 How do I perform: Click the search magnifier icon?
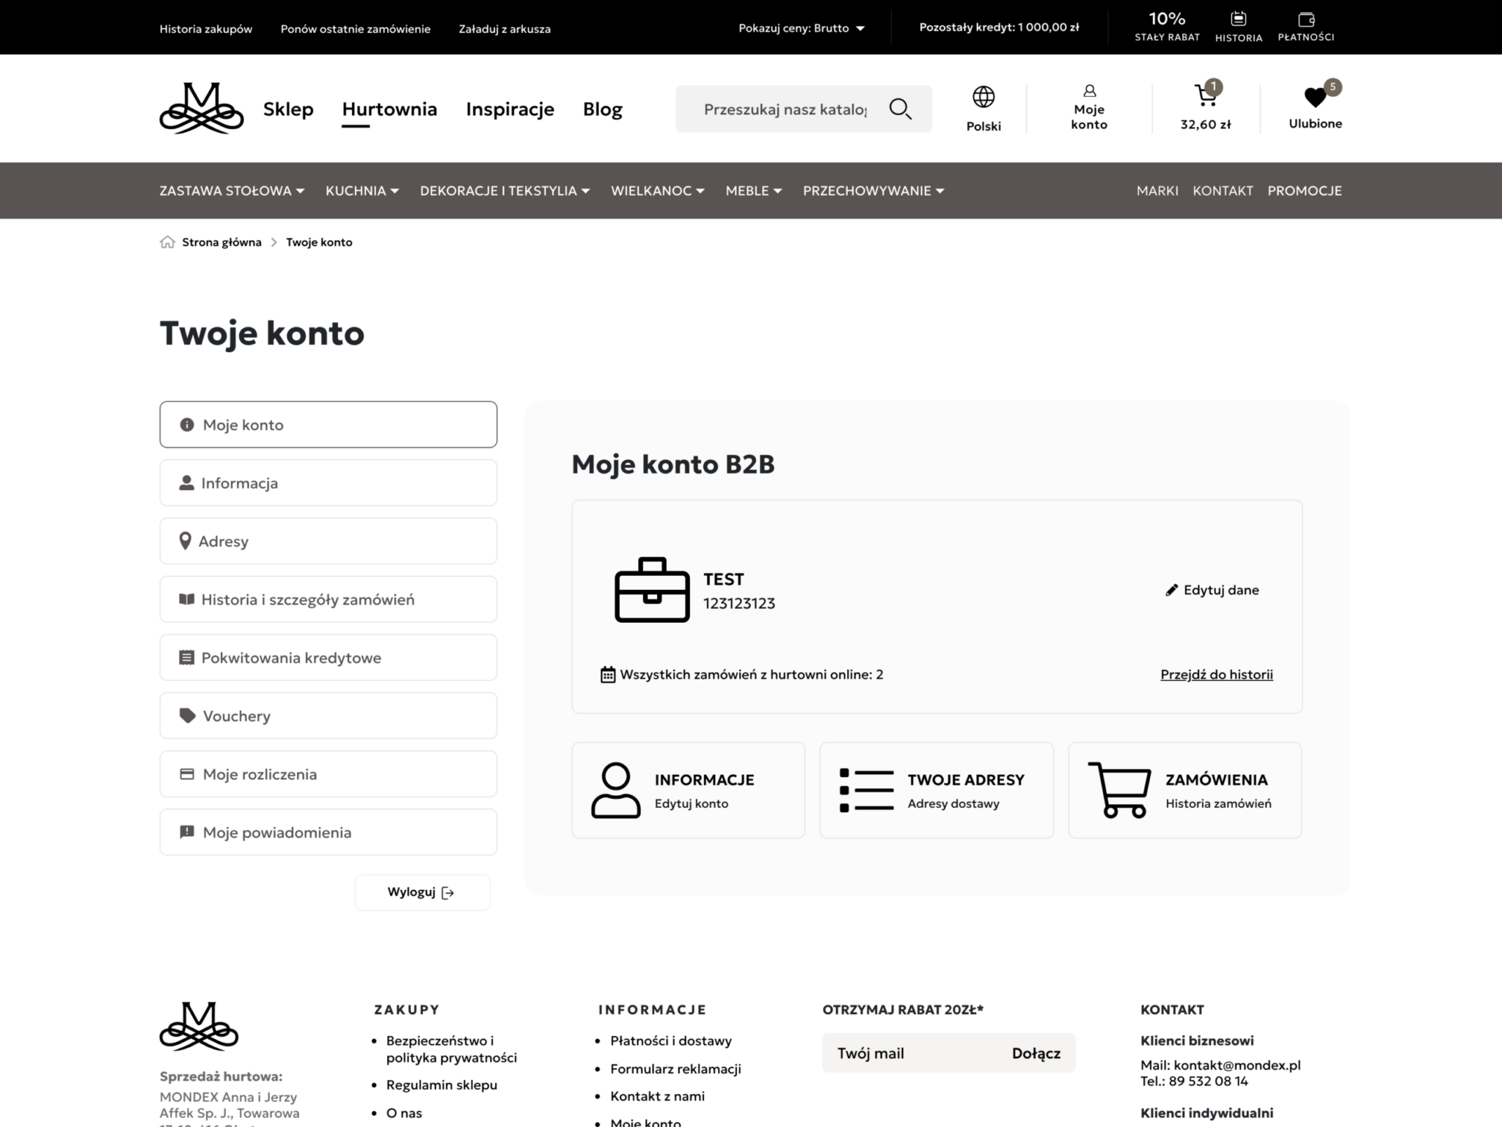(x=900, y=109)
